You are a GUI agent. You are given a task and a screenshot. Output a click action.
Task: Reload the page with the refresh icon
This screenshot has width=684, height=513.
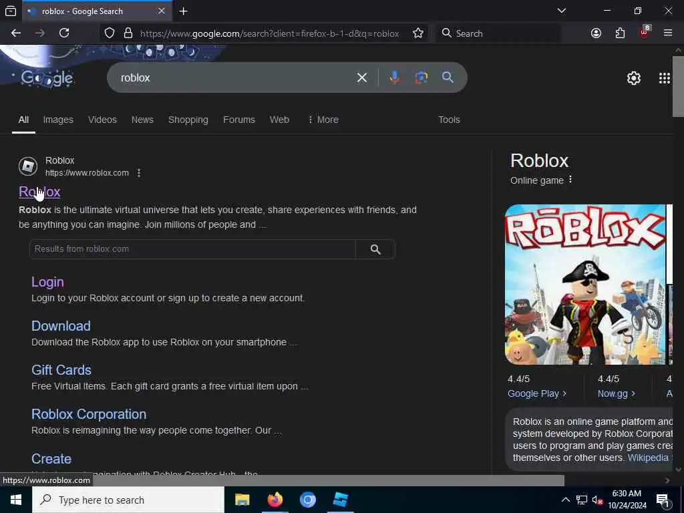coord(64,33)
